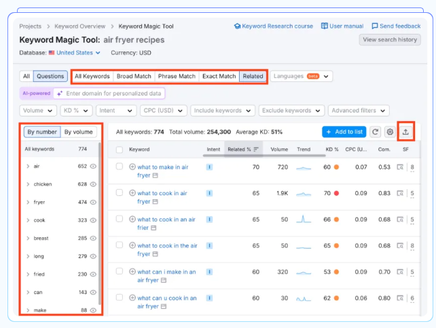This screenshot has width=436, height=328.
Task: Click plus icon beside 'what can i make in an air fryer'
Action: 132,272
